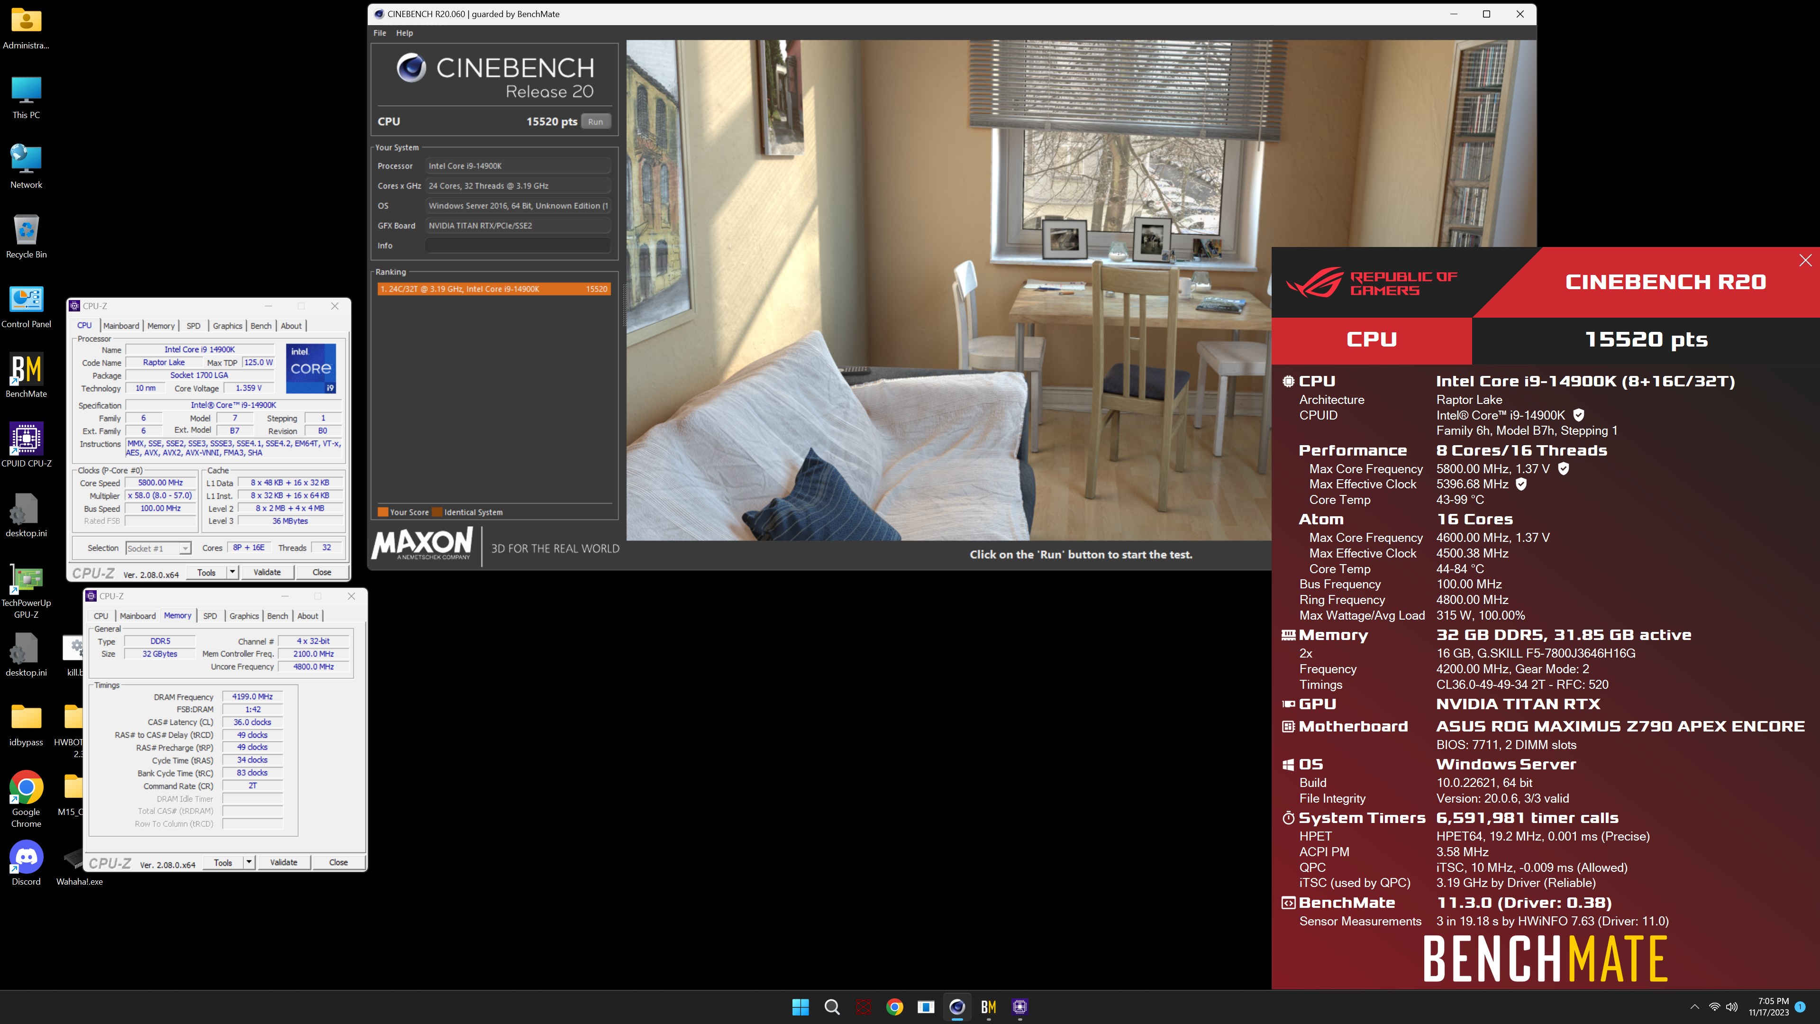Launch CPUID CPU-Z desktop shortcut
Image resolution: width=1820 pixels, height=1024 pixels.
(26, 445)
